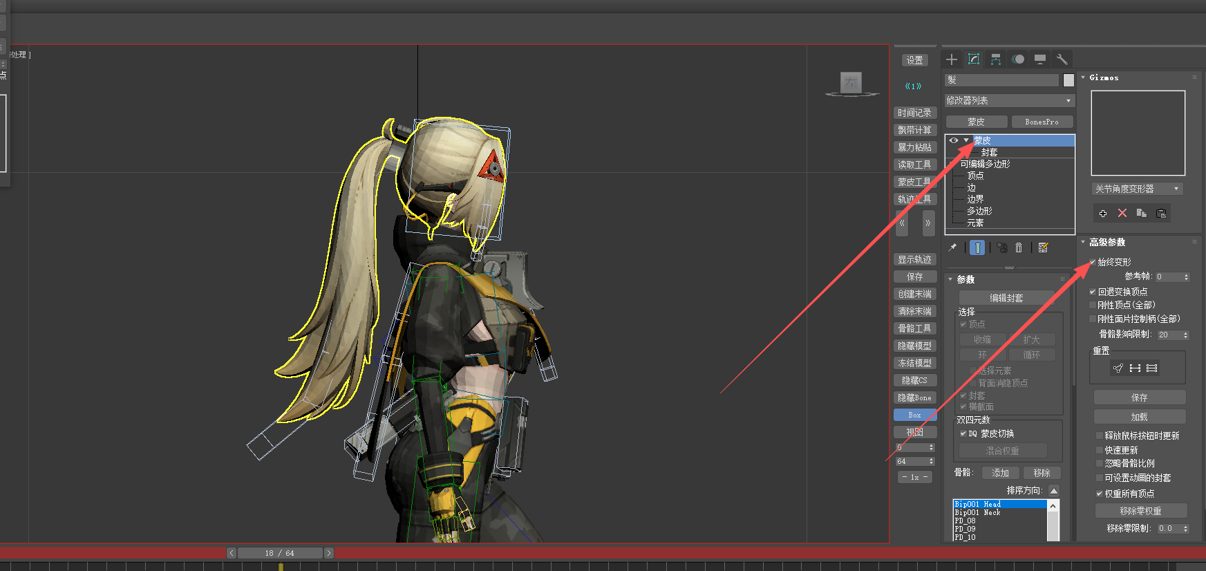The image size is (1206, 571).
Task: Click the BonesPro button
Action: (1042, 122)
